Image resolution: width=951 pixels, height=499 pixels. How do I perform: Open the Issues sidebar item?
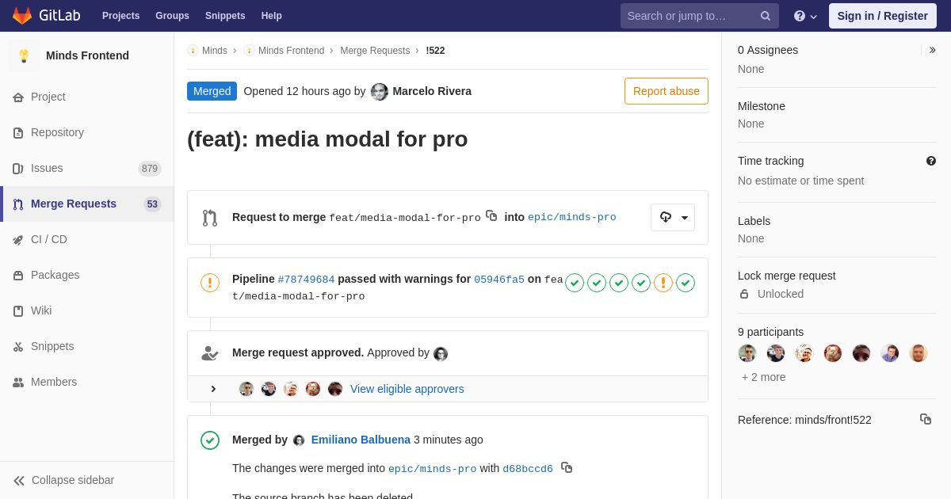(x=47, y=168)
